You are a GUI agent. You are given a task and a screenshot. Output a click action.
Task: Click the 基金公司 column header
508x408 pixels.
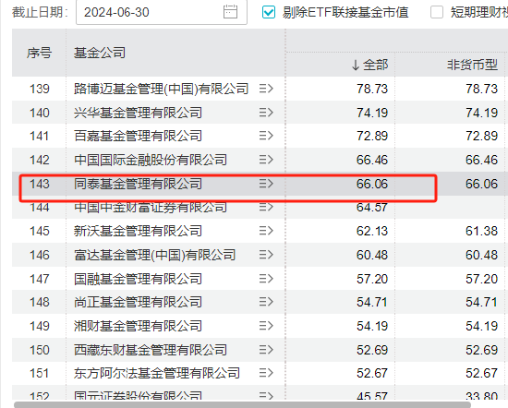tap(100, 53)
